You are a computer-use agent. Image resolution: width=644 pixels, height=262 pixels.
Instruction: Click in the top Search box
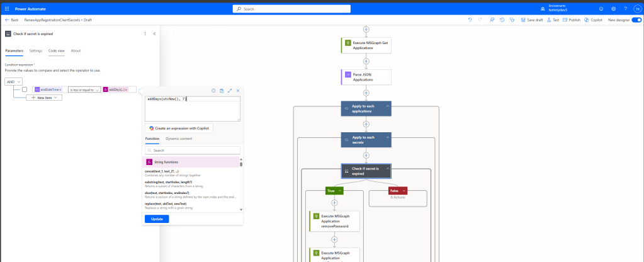coord(291,9)
